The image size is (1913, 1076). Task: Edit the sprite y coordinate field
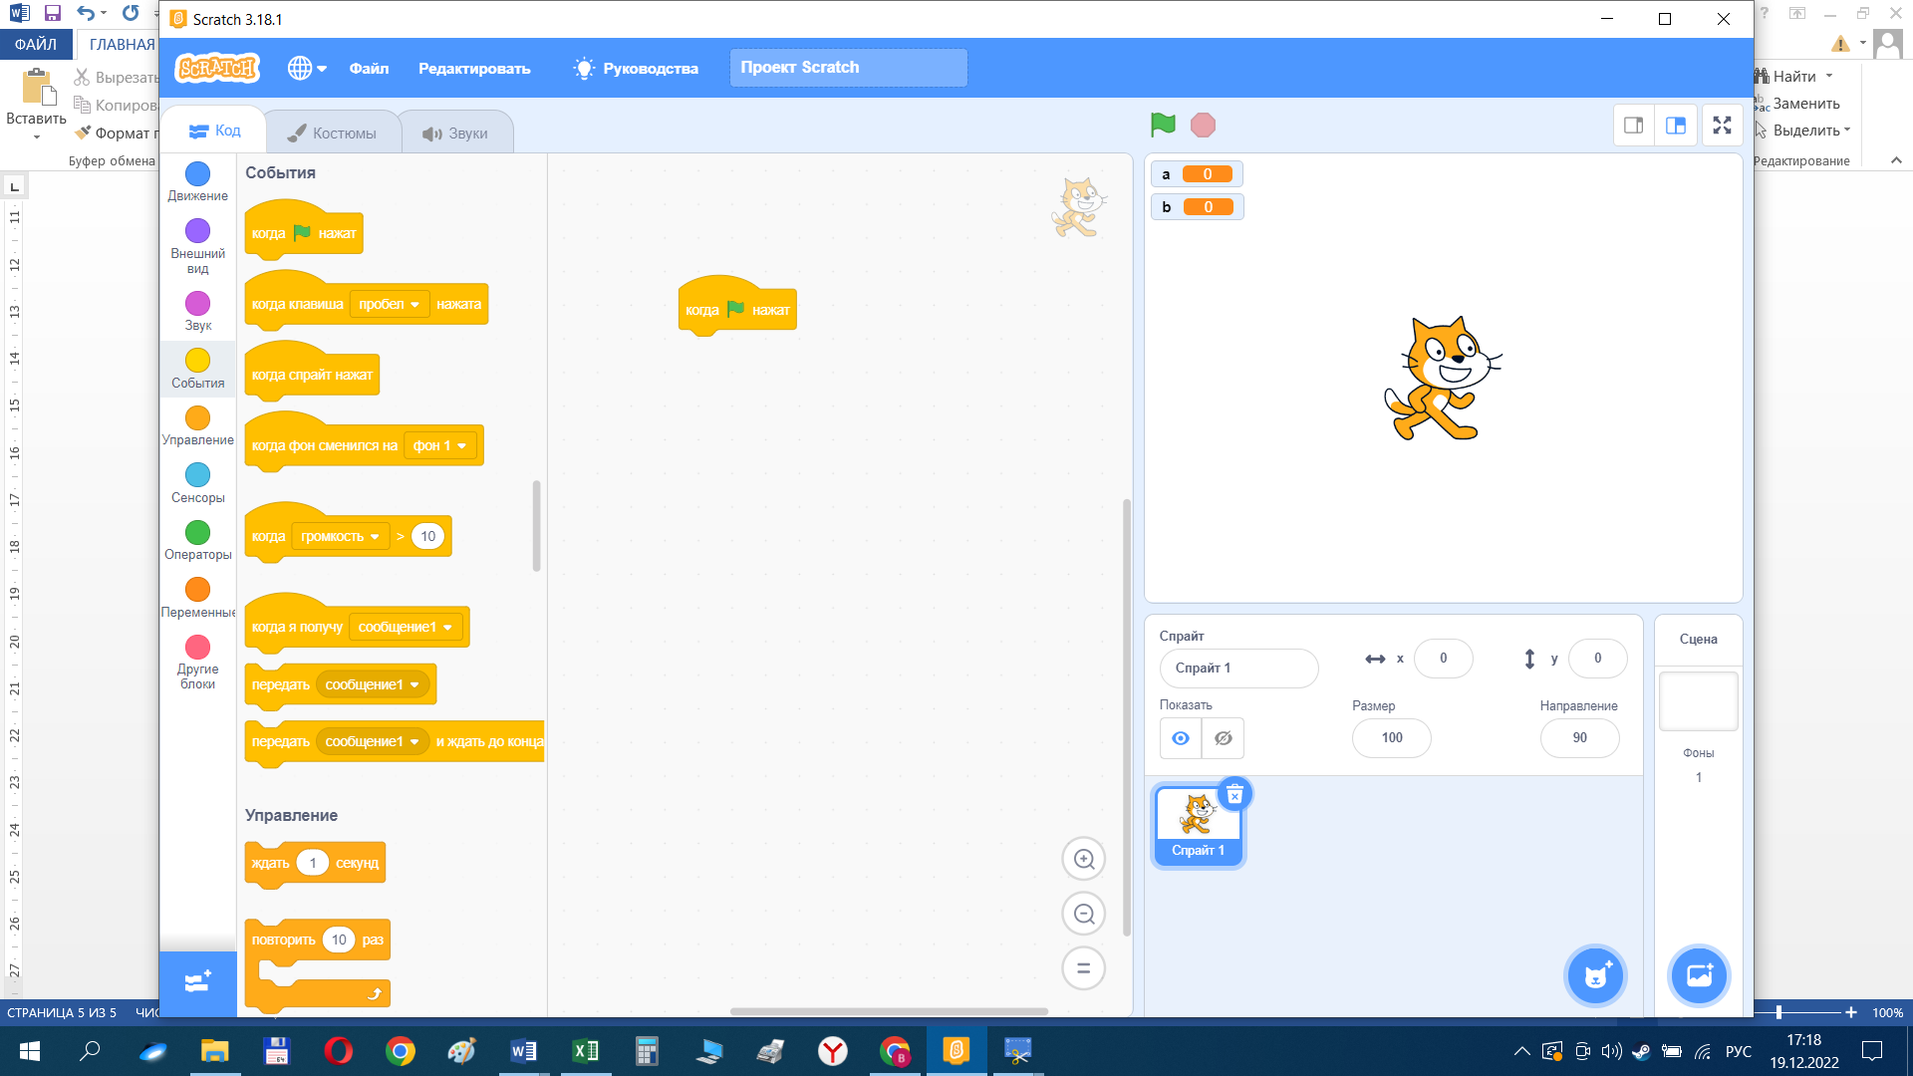pyautogui.click(x=1597, y=658)
